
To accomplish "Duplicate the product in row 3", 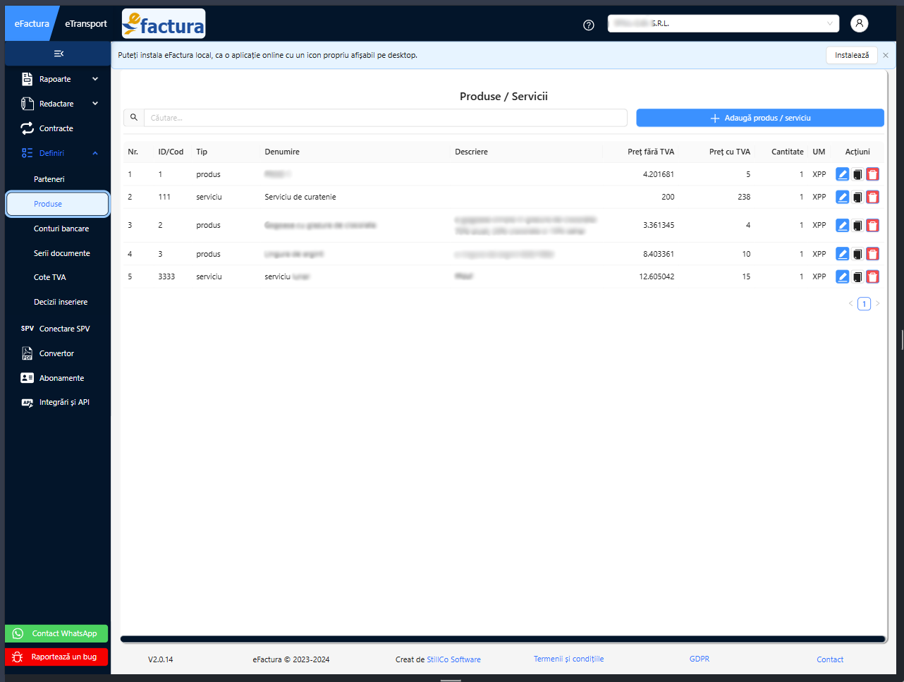I will [857, 226].
